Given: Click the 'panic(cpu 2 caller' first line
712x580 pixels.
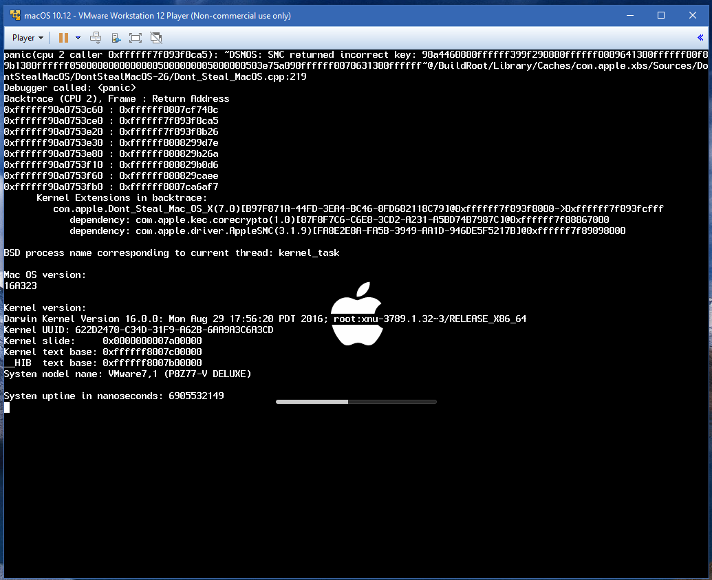Looking at the screenshot, I should 356,54.
